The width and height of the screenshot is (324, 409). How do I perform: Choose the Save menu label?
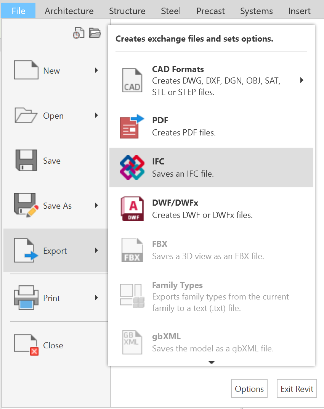[x=52, y=161]
